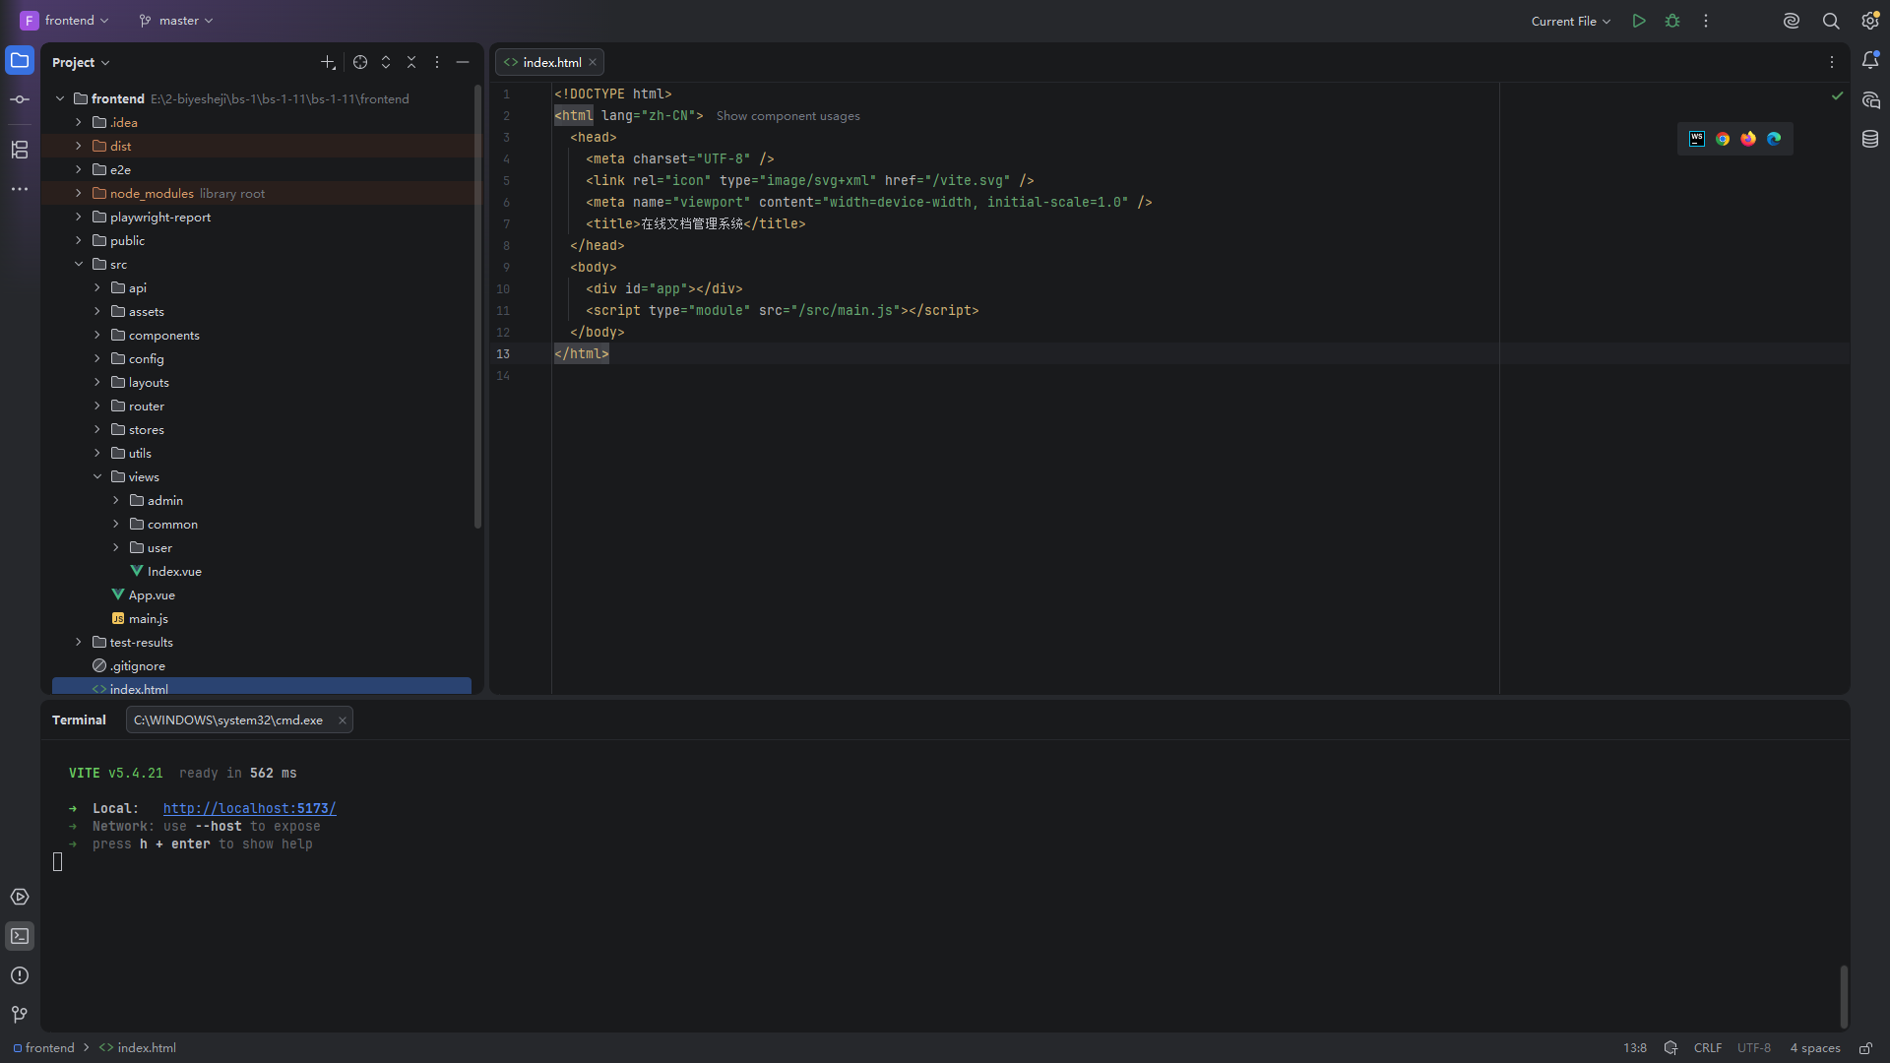Open the Git tool window
The image size is (1890, 1063).
(x=20, y=1015)
